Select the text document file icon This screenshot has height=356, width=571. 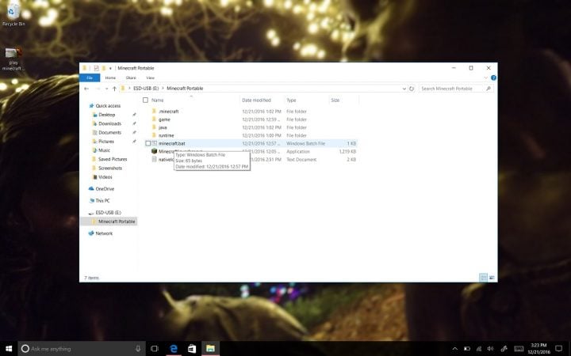155,159
